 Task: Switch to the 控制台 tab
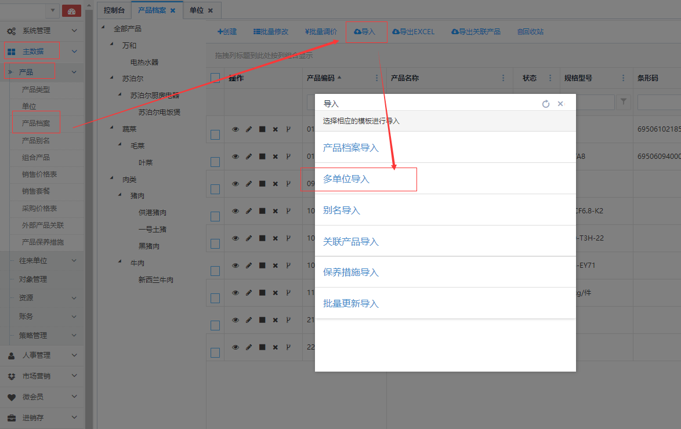(x=114, y=10)
